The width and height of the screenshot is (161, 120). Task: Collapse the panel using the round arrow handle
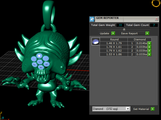124,29
